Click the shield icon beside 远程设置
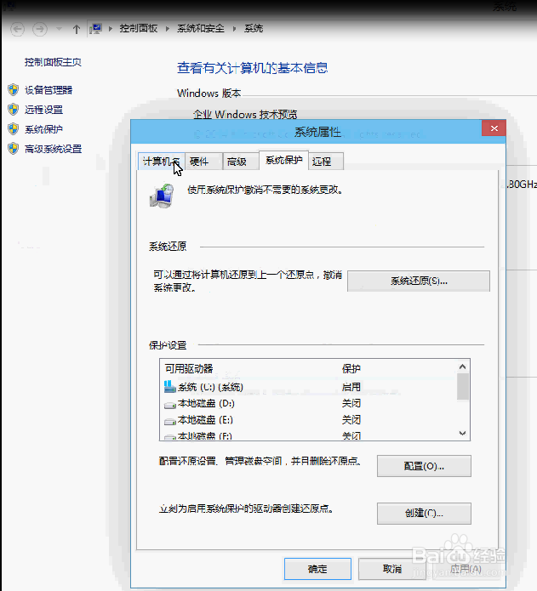Screen dimensions: 537x591 (14, 110)
